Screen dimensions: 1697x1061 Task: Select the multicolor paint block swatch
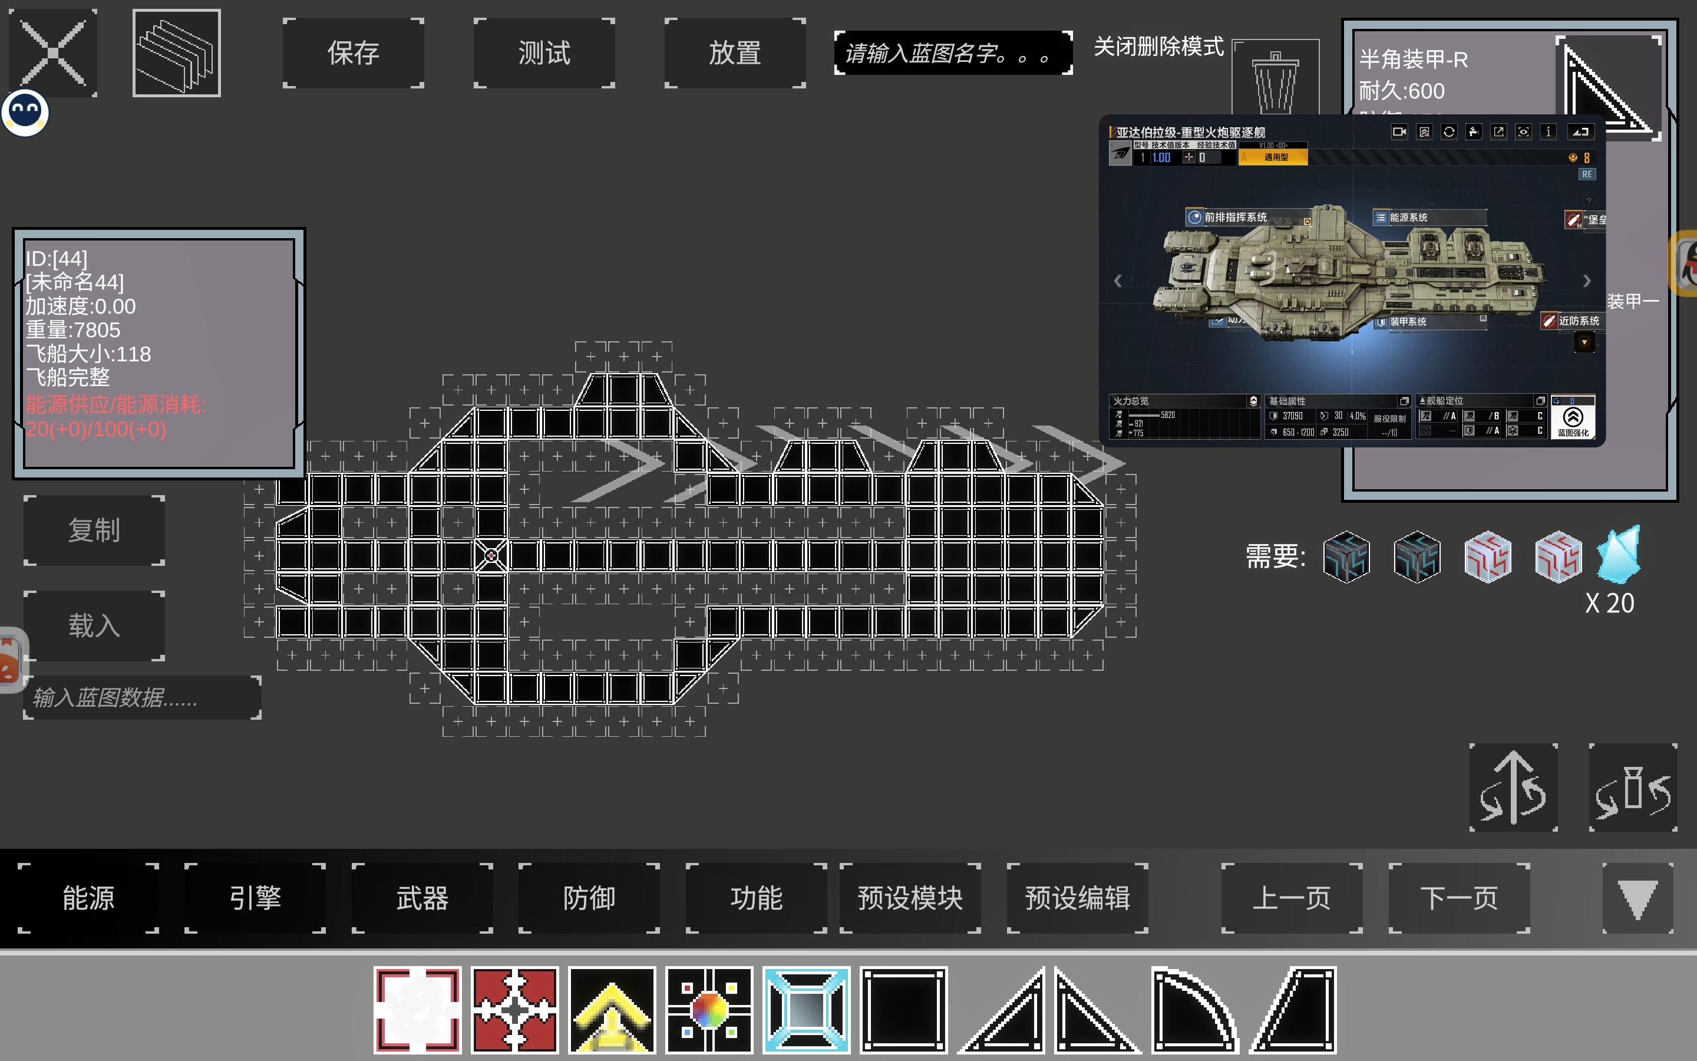coord(709,1010)
